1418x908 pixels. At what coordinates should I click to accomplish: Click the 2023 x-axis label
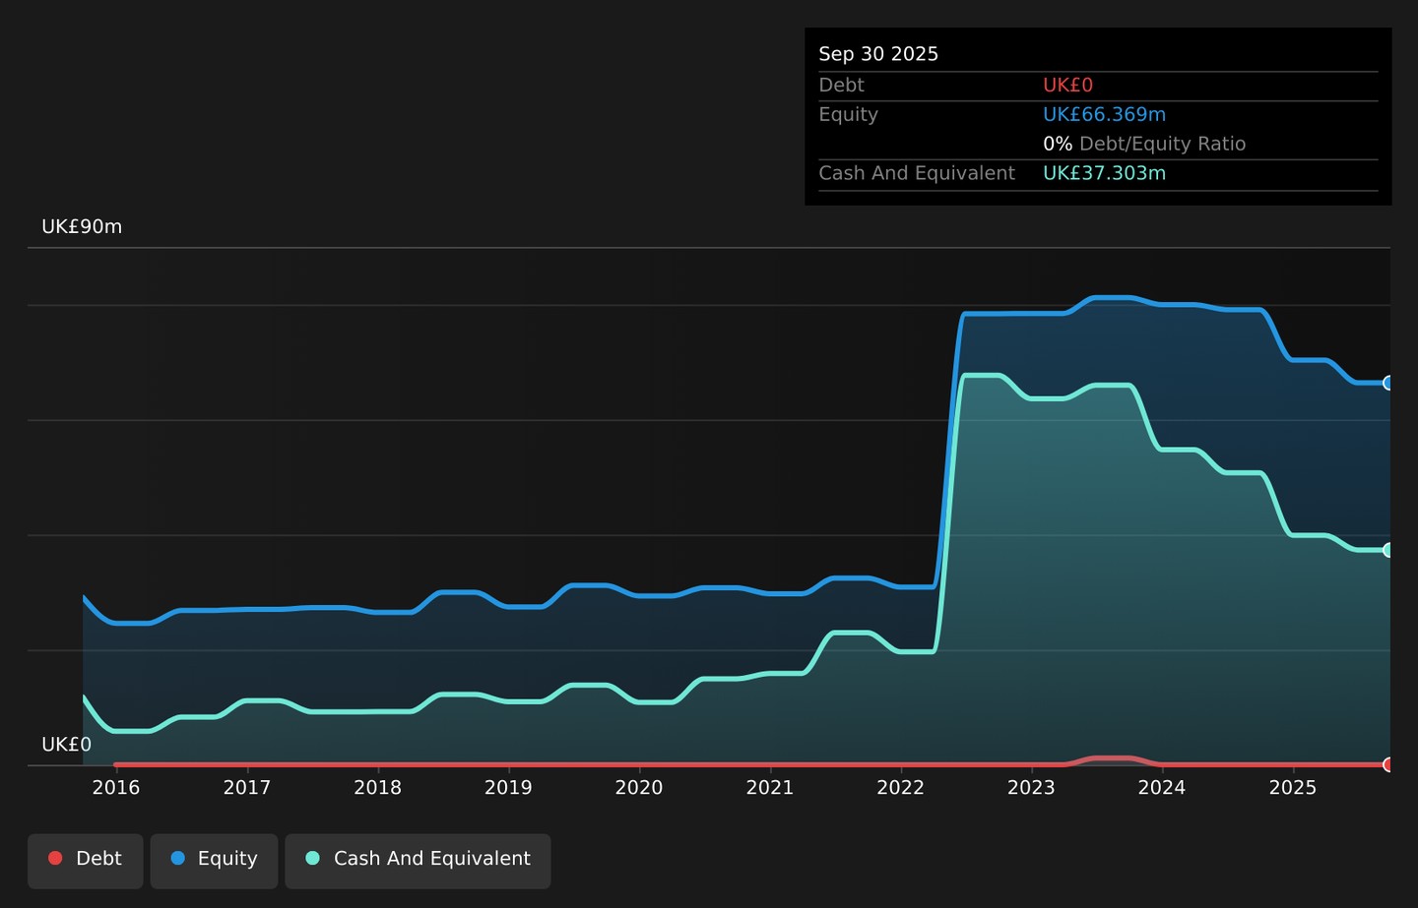1031,788
